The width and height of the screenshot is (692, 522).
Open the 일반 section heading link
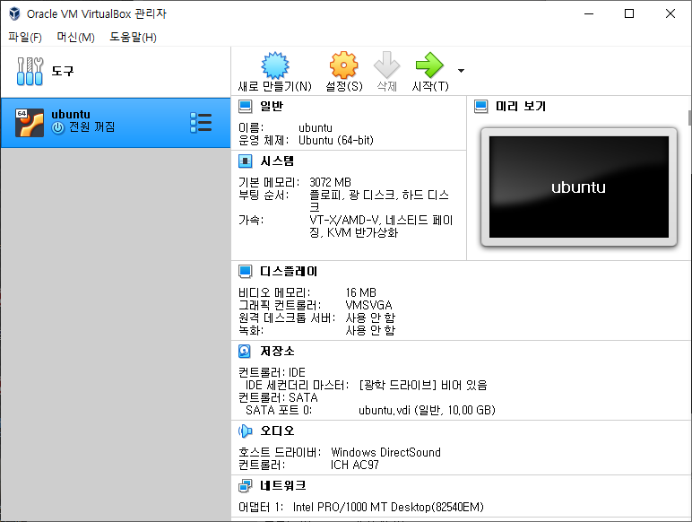(x=272, y=106)
